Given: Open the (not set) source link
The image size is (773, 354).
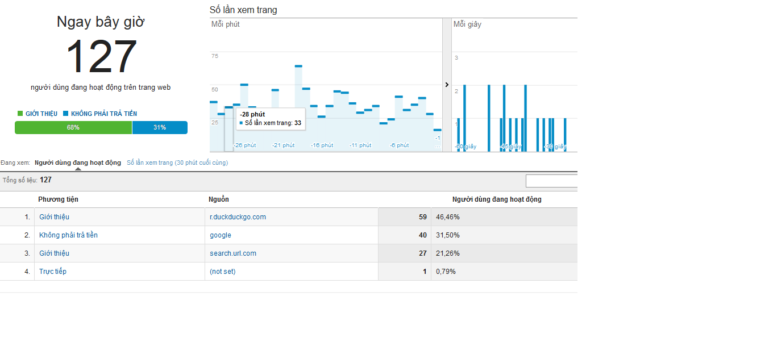Looking at the screenshot, I should 222,272.
